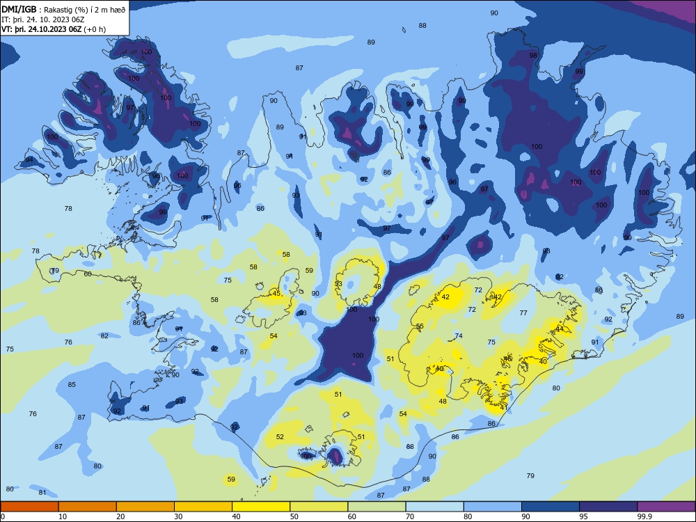The image size is (696, 522).
Task: Click the bright yellow 40–50 legend swatch
Action: click(261, 507)
